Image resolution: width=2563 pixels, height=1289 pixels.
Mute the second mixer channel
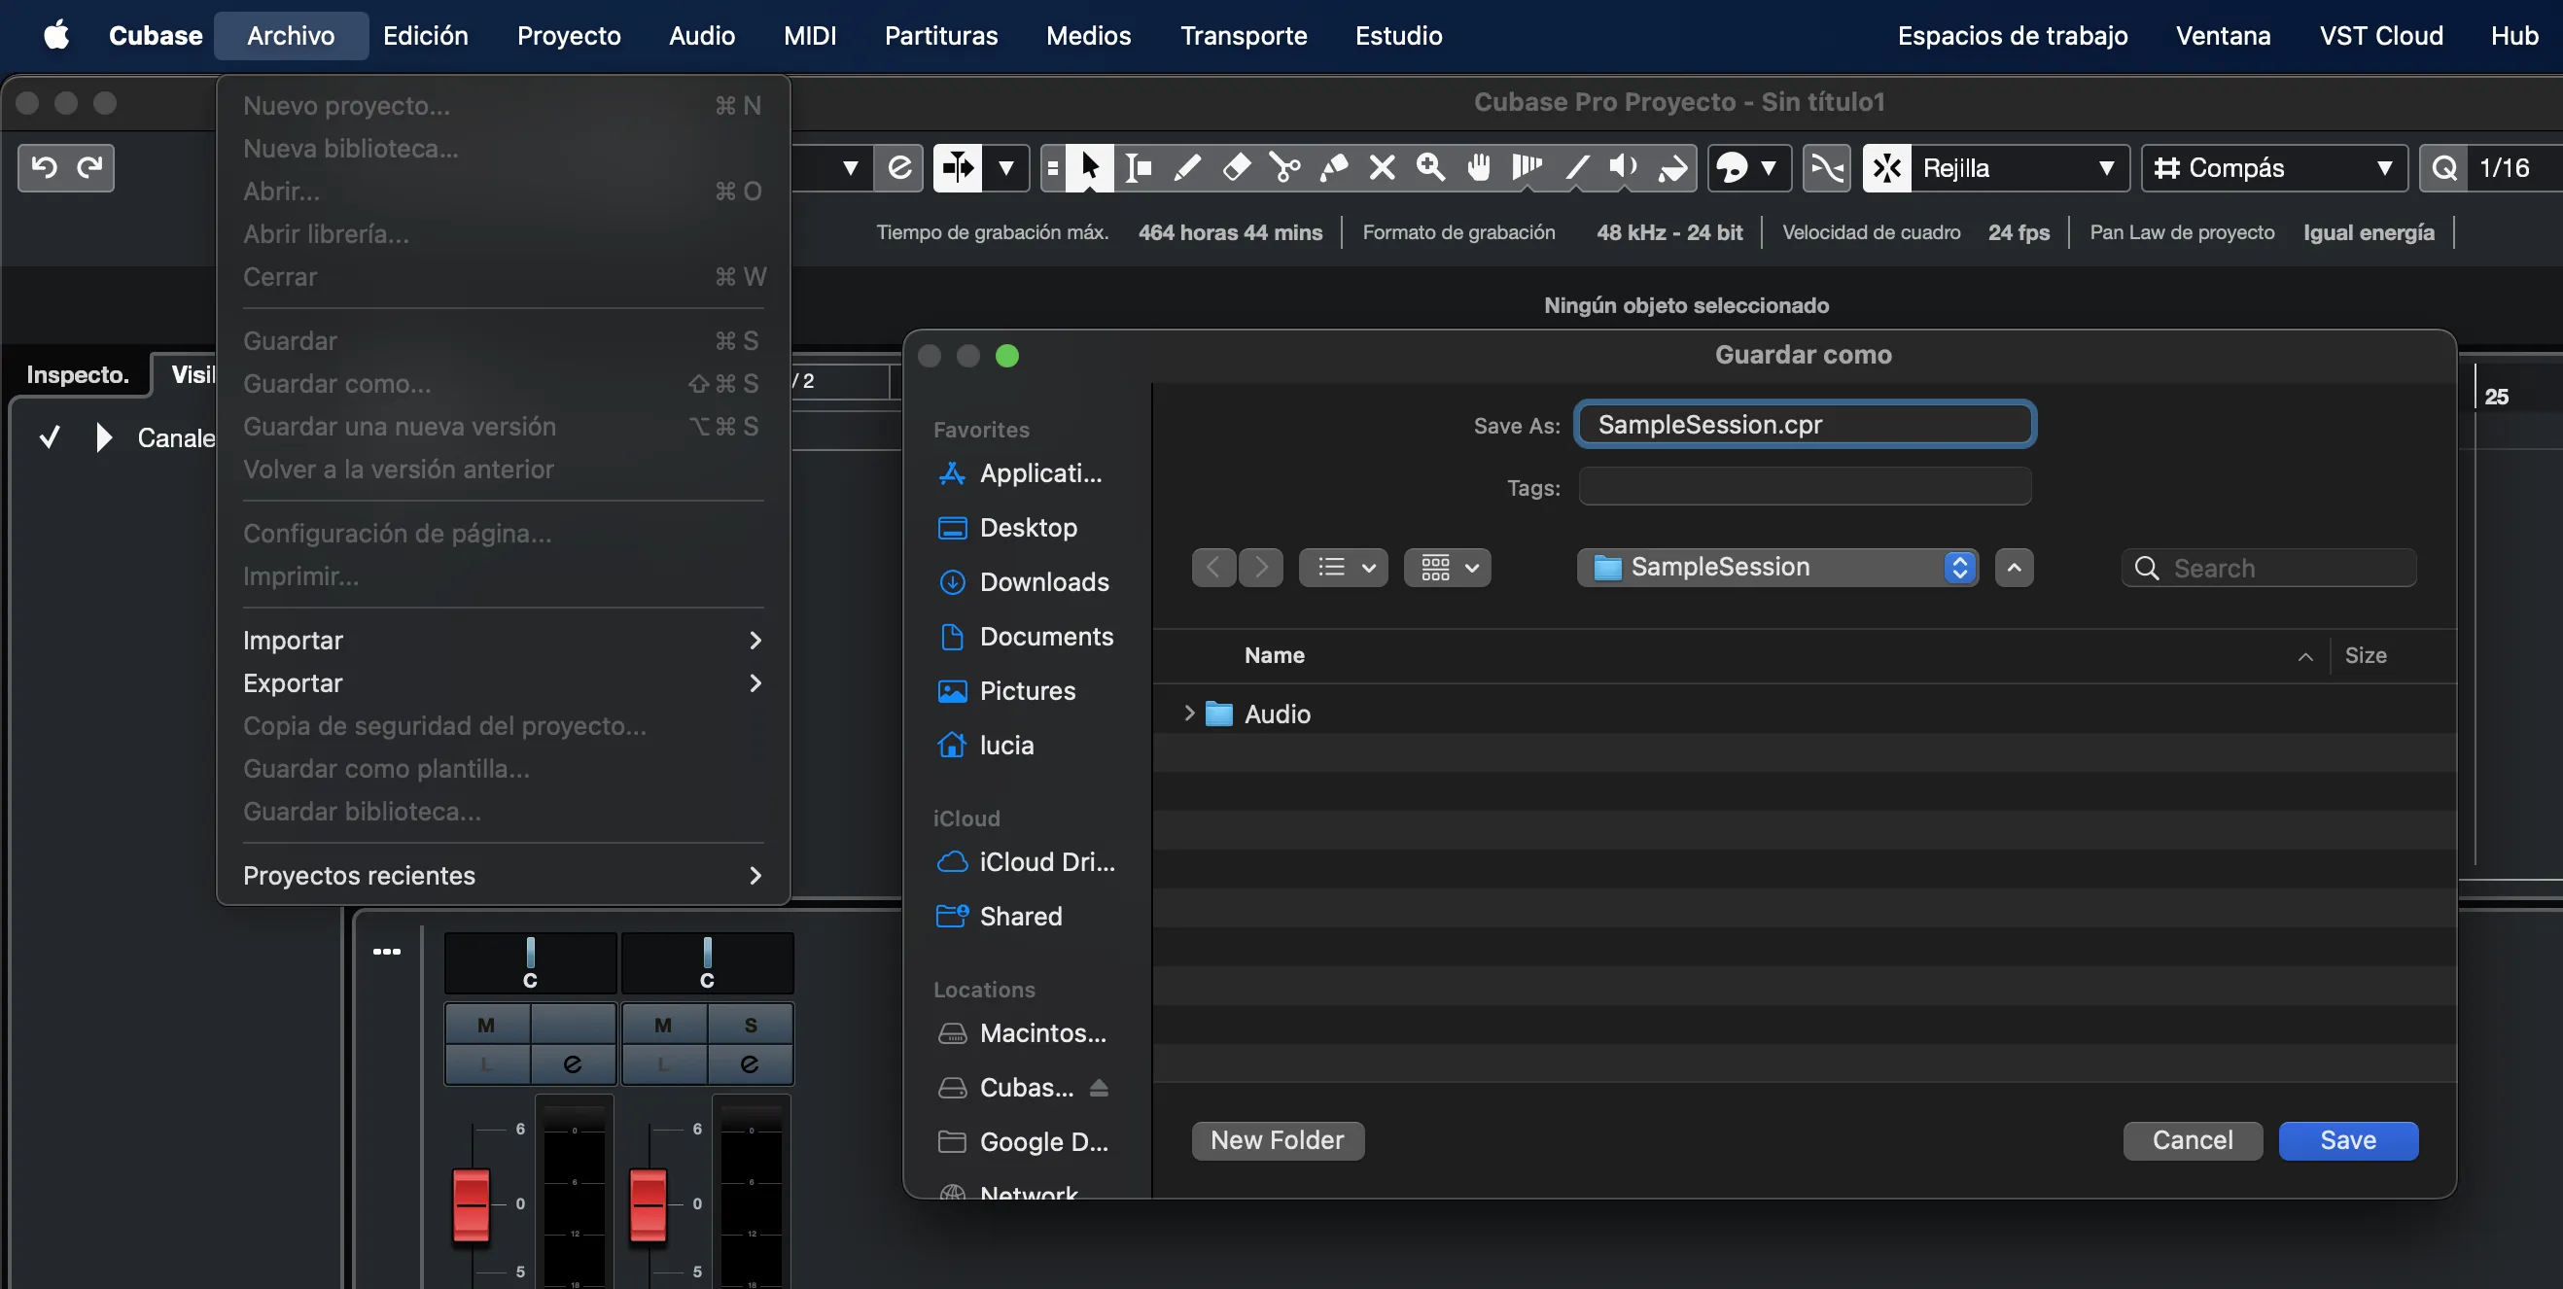(663, 1025)
